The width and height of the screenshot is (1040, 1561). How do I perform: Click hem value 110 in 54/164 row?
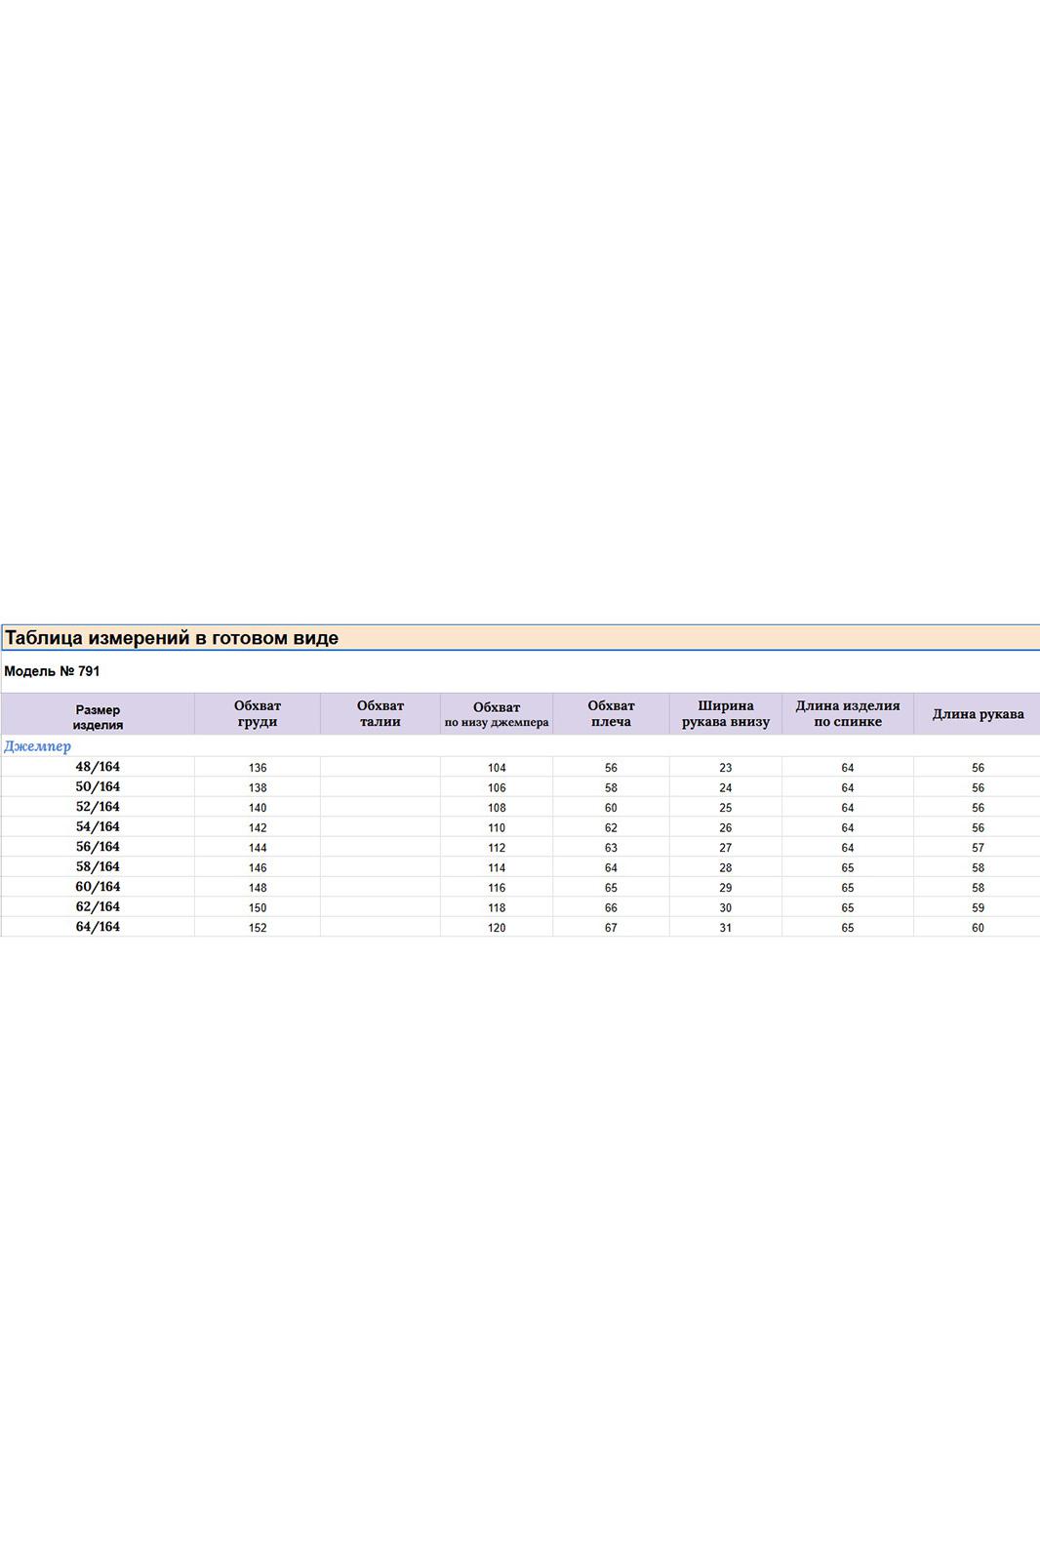[x=497, y=828]
